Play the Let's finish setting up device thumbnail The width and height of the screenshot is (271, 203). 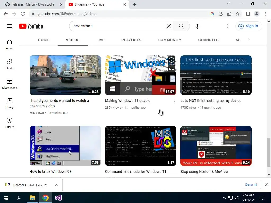(216, 75)
